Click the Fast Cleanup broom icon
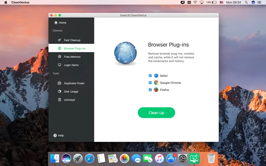266x166 pixels. point(59,40)
